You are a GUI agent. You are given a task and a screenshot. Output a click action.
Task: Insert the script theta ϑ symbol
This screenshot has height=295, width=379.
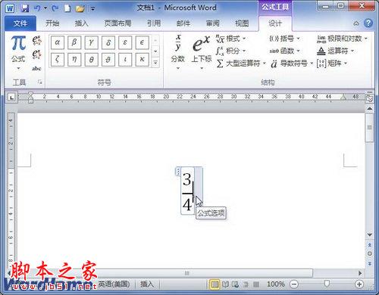108,60
